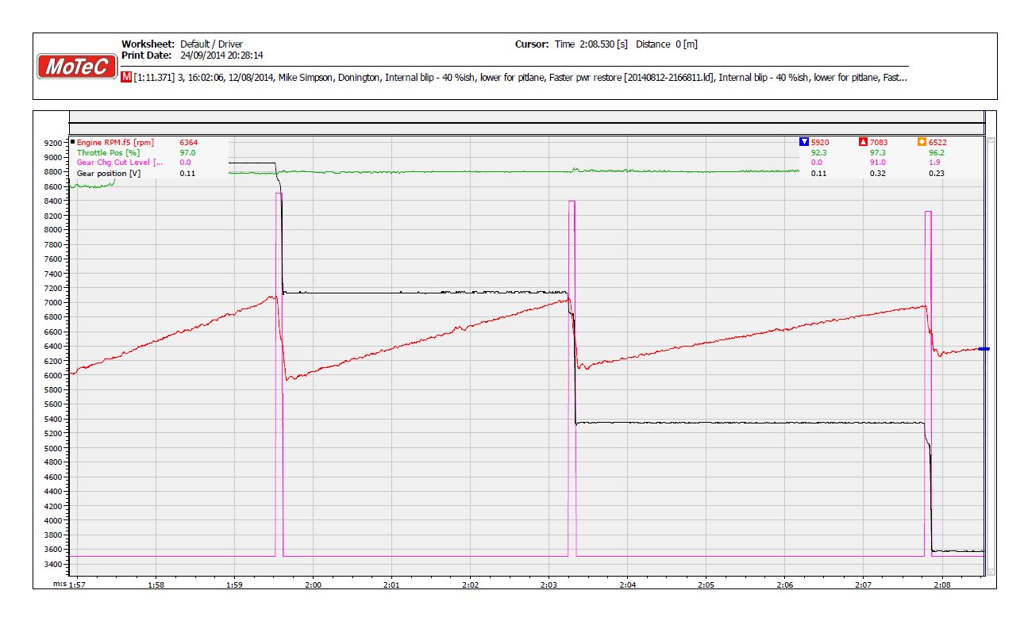1024x621 pixels.
Task: Click the orange average value diamond icon
Action: click(x=922, y=142)
